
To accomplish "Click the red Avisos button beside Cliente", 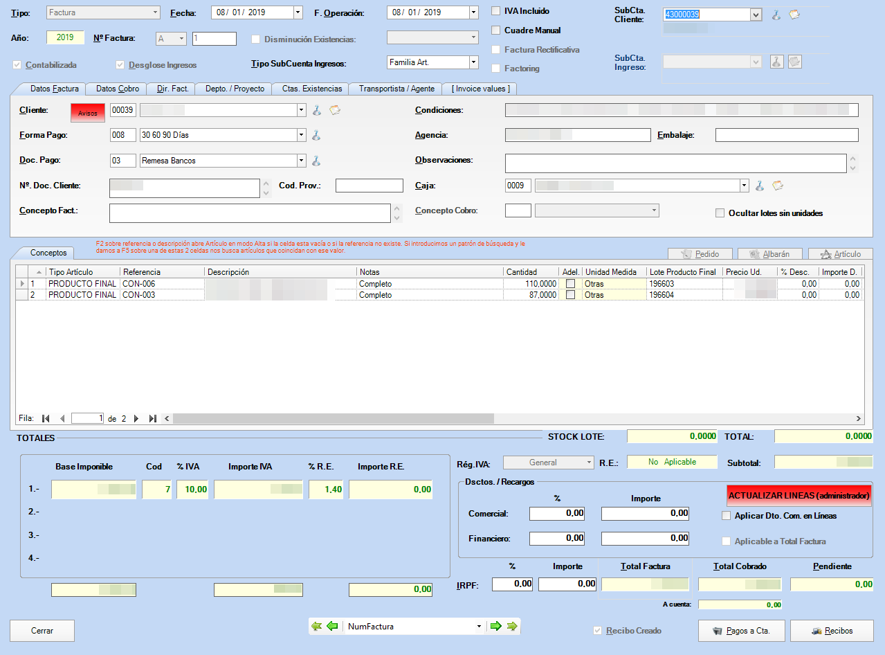I will tap(88, 113).
